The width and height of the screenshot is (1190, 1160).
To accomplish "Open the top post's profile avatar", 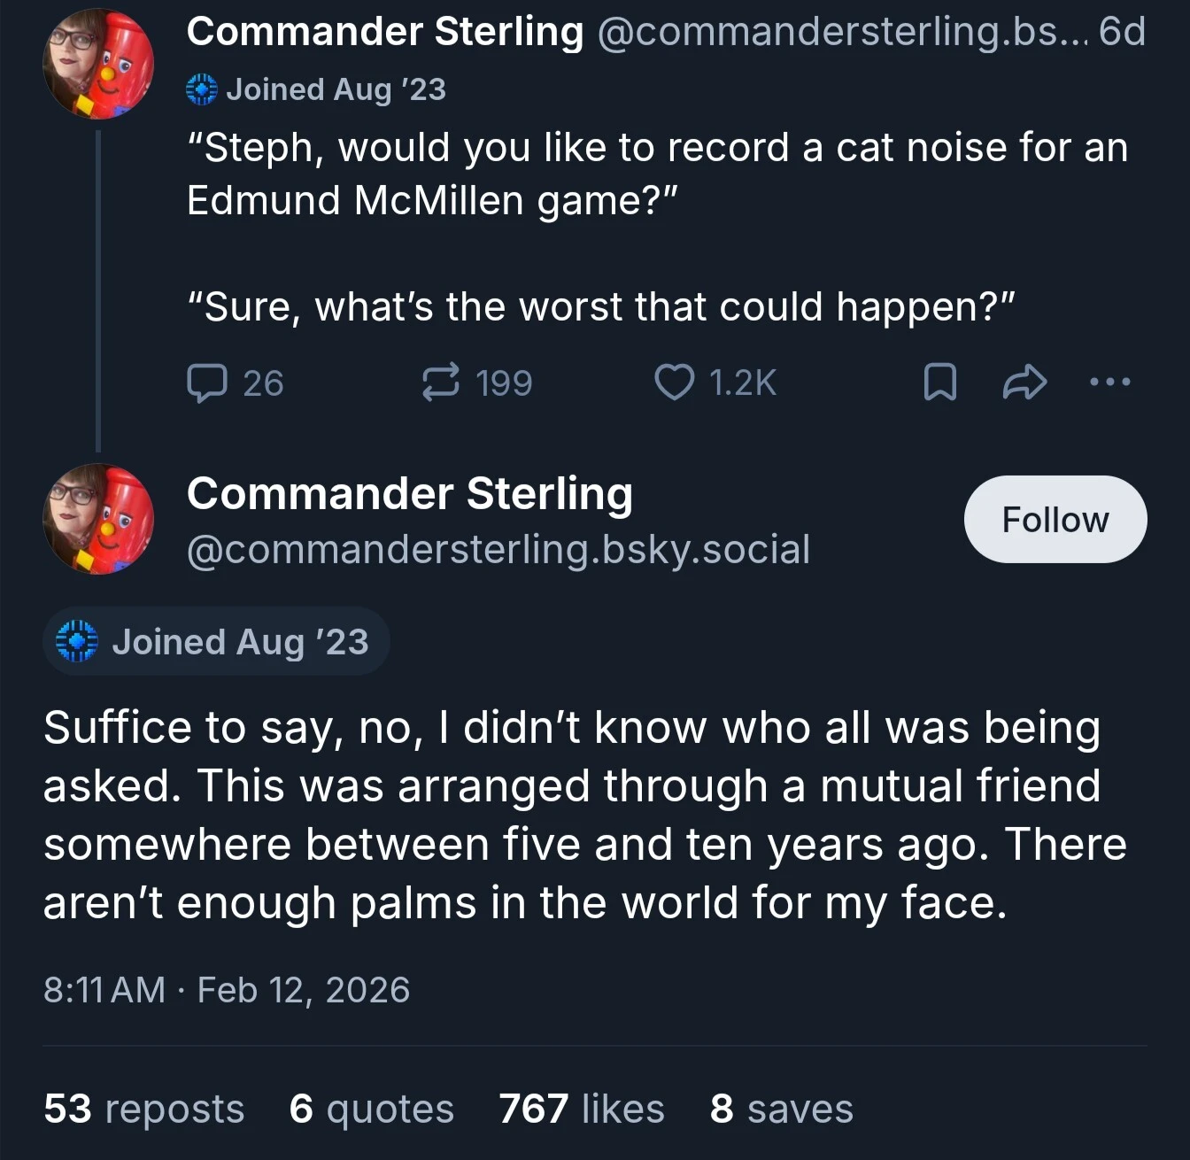I will tap(98, 65).
